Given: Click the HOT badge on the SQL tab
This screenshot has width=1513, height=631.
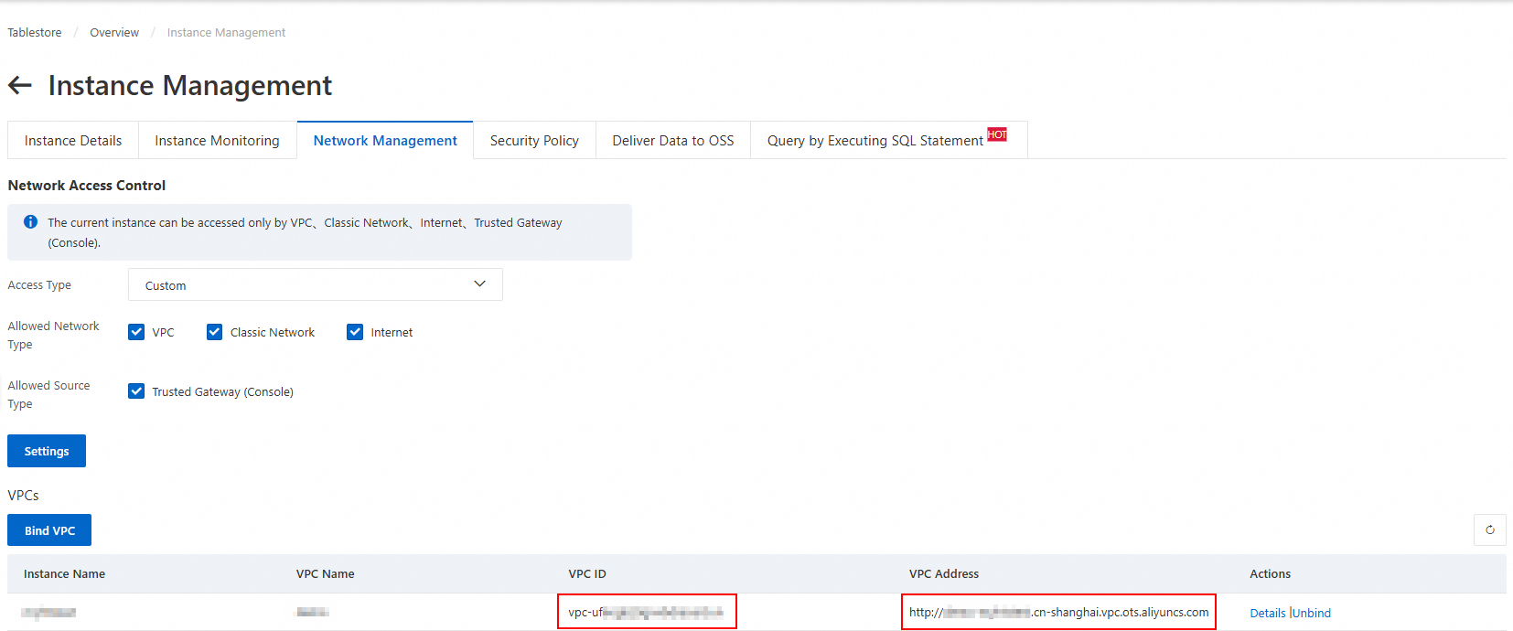Looking at the screenshot, I should [997, 134].
